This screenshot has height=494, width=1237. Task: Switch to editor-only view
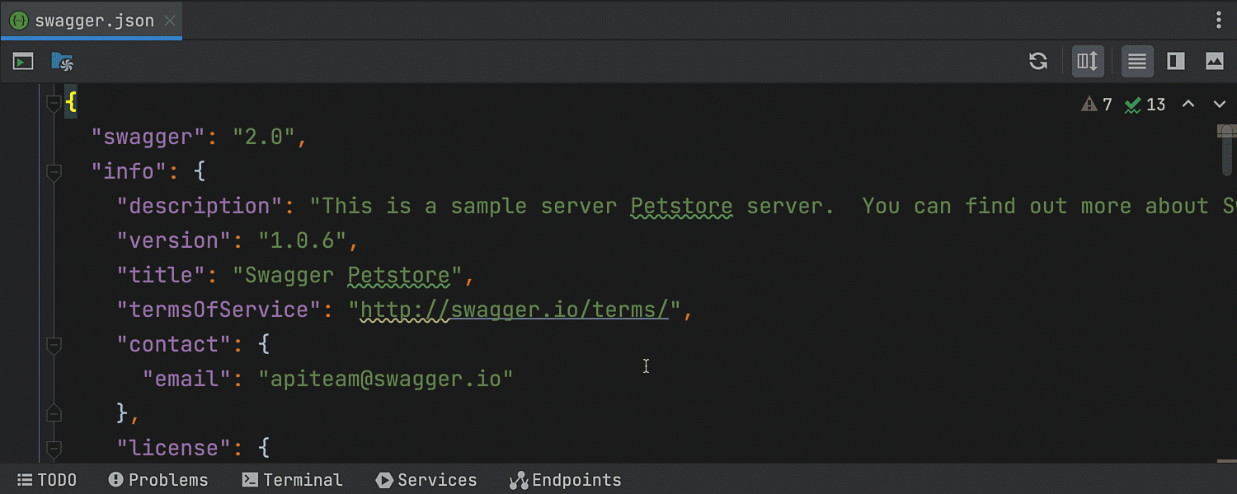[x=1137, y=61]
